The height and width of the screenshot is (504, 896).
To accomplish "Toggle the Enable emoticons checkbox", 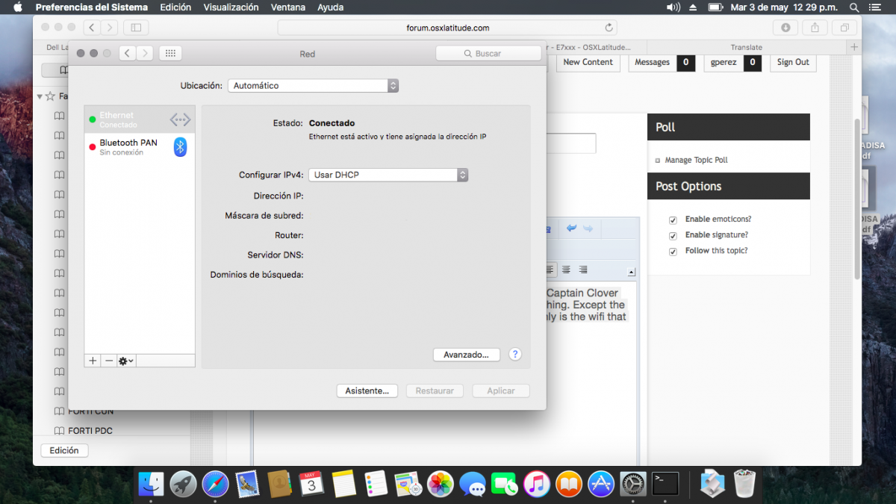I will pos(673,220).
